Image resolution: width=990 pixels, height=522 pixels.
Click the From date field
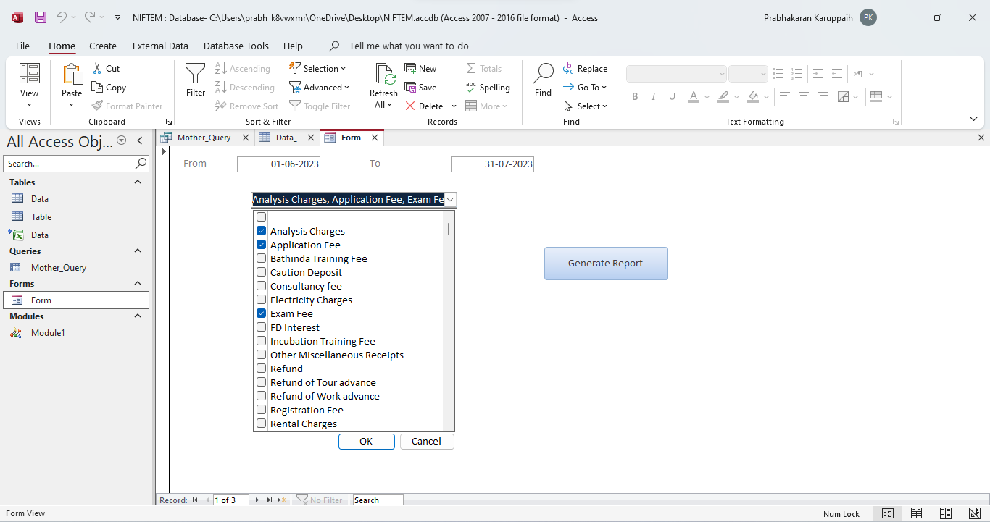pyautogui.click(x=279, y=164)
